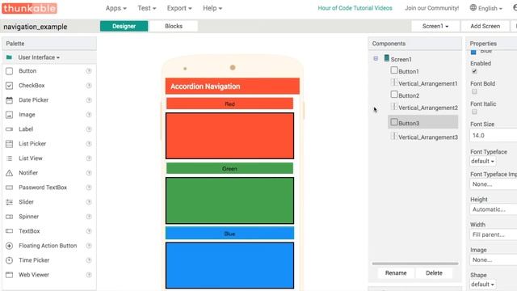Click the Width Fill parent field
This screenshot has height=291, width=517.
494,234
